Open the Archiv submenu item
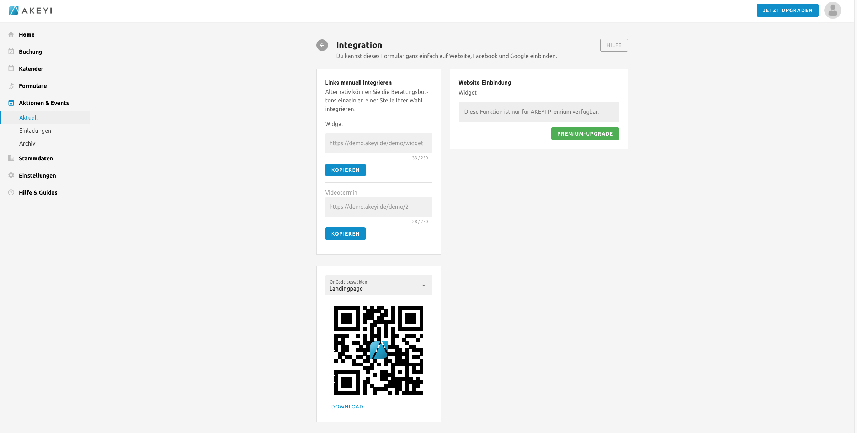 [x=27, y=143]
